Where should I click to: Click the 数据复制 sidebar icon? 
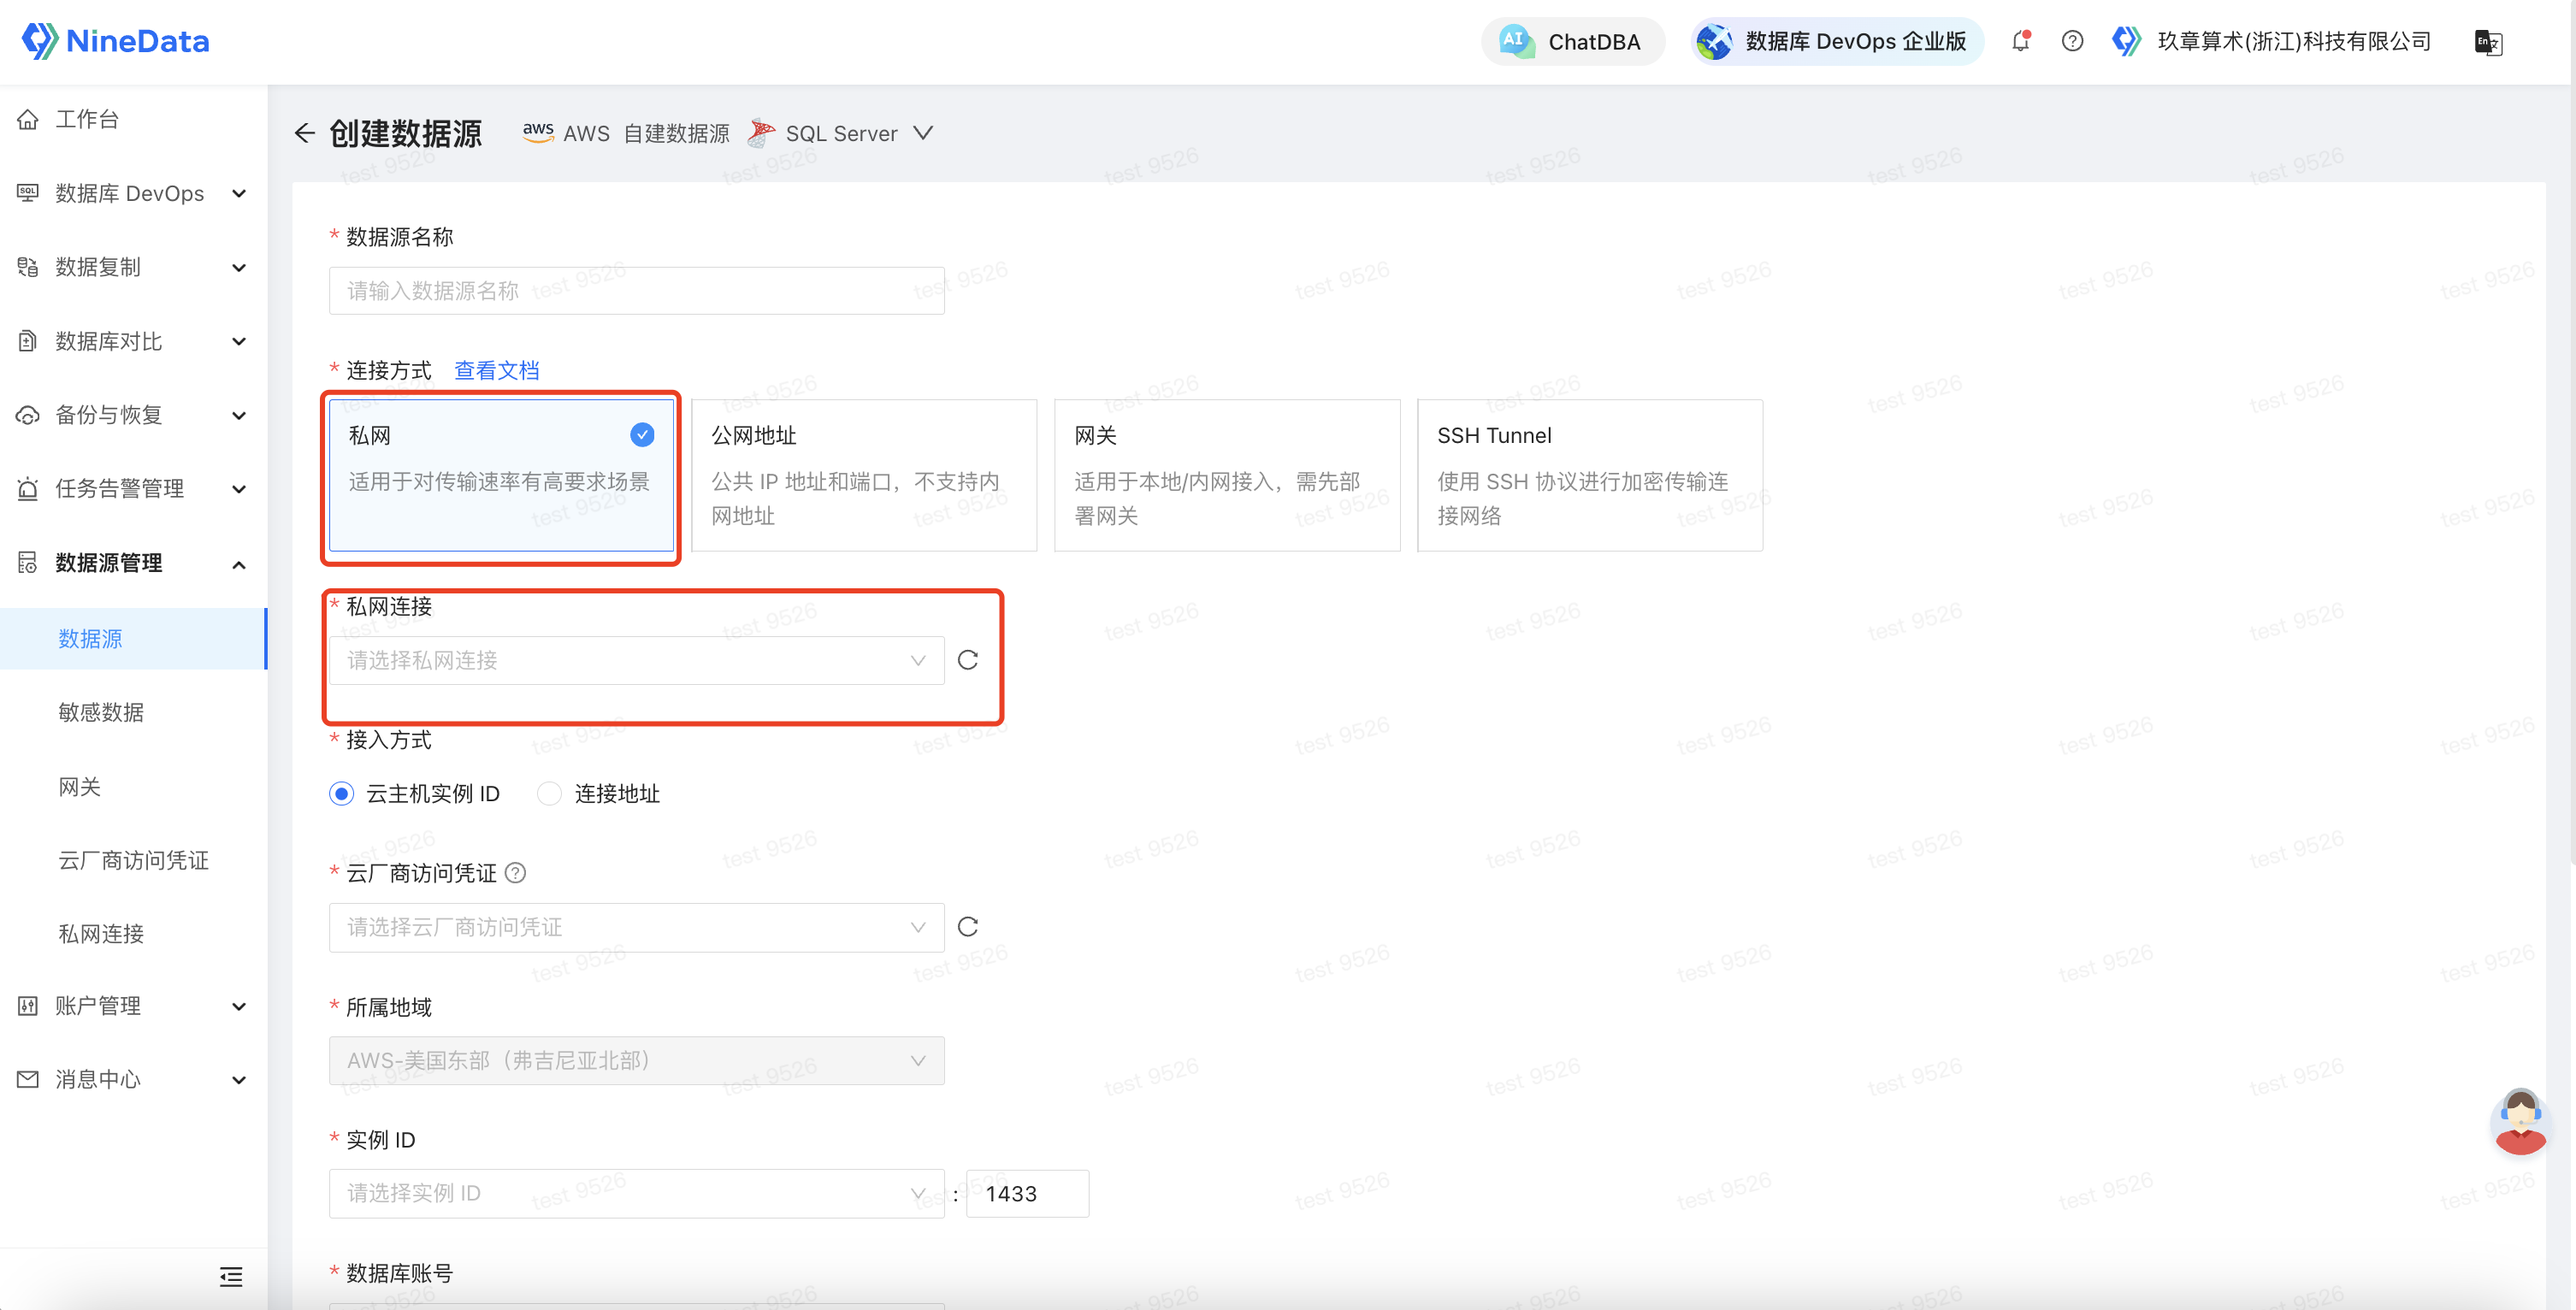[x=28, y=267]
